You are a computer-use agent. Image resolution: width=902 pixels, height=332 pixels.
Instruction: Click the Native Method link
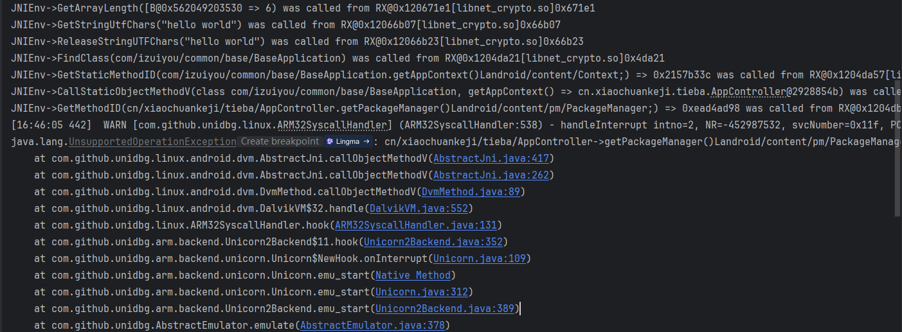pos(415,275)
